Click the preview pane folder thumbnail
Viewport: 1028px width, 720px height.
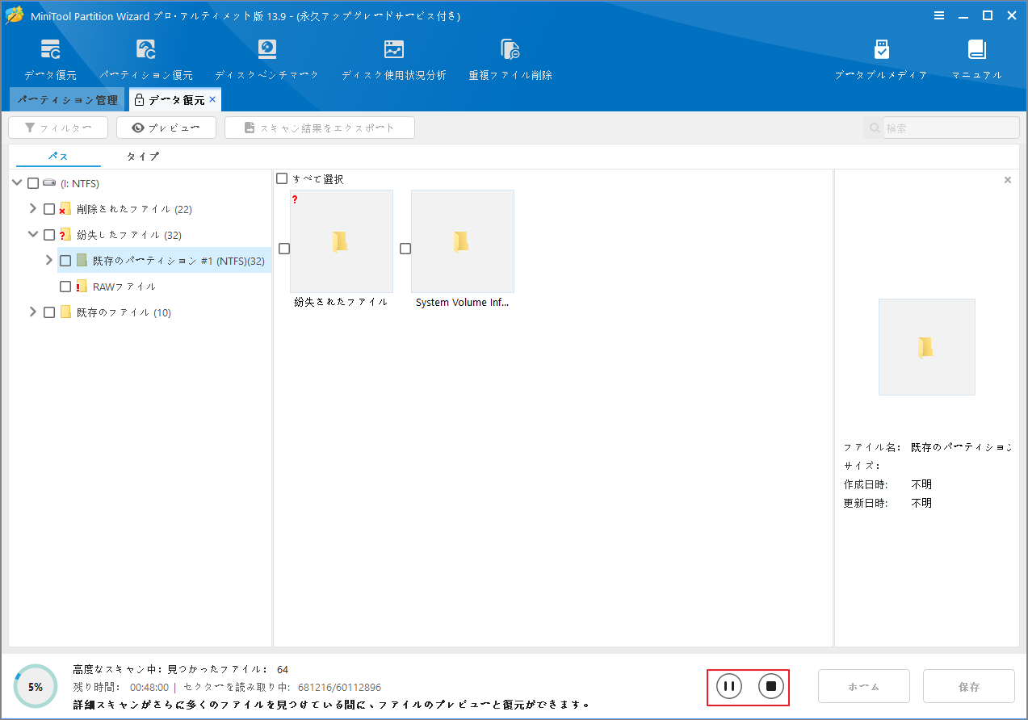click(927, 347)
